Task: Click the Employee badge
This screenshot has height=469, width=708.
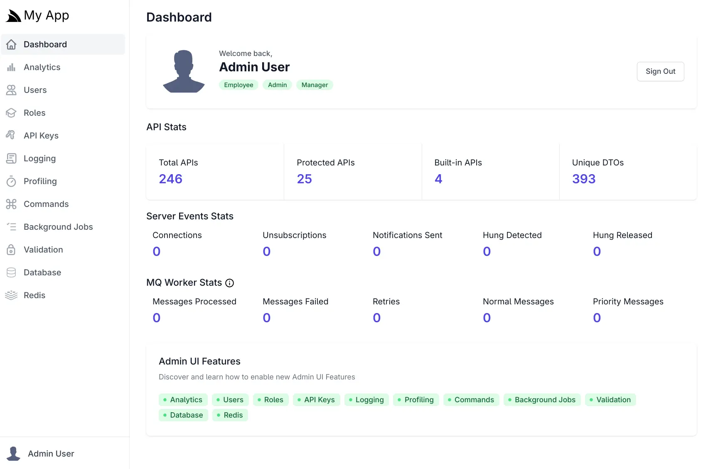Action: (x=238, y=85)
